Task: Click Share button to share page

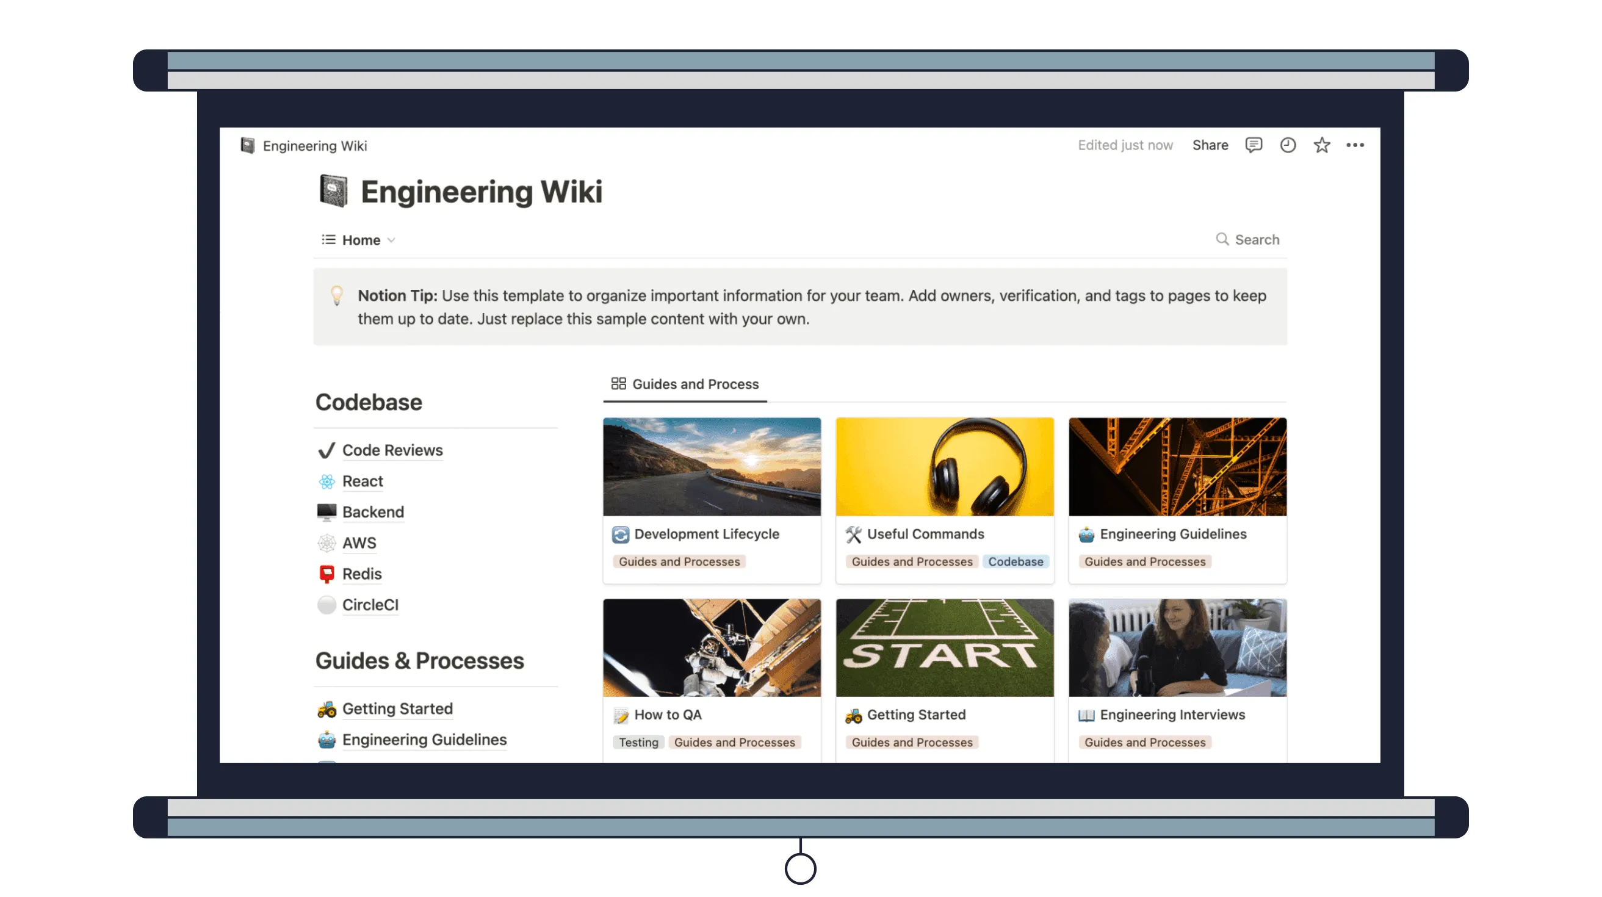Action: click(x=1210, y=144)
